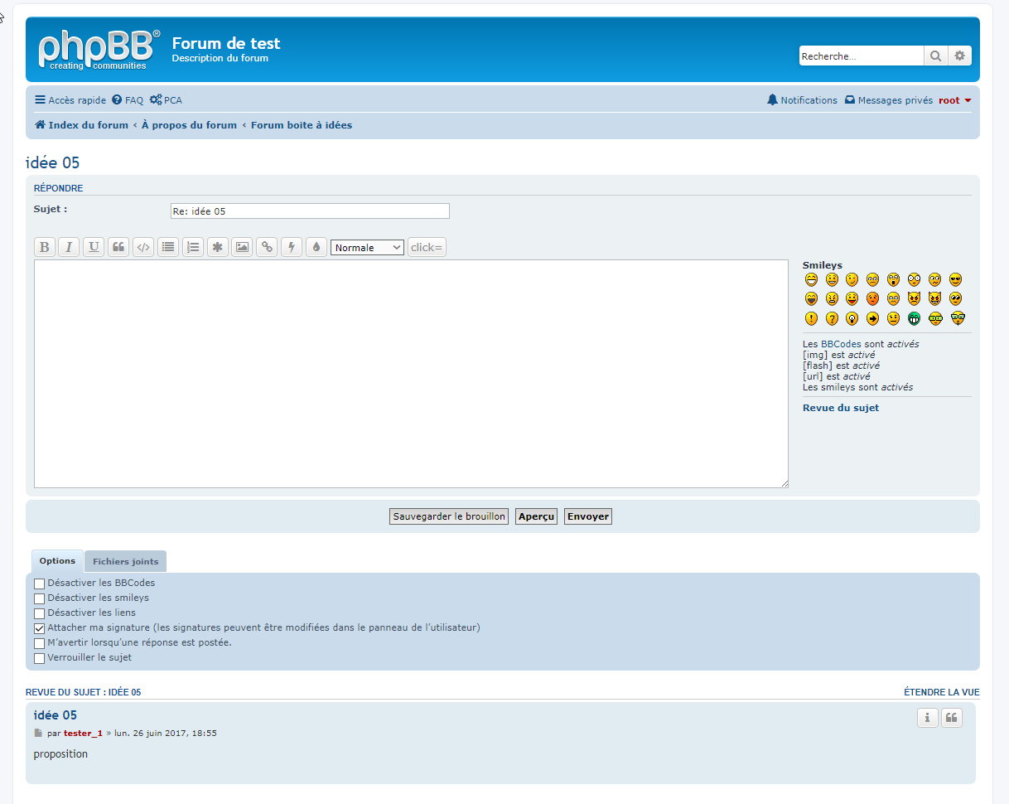Uncheck Attacher ma signature
Image resolution: width=1009 pixels, height=804 pixels.
pos(40,628)
